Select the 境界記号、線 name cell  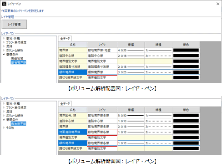click(73, 116)
